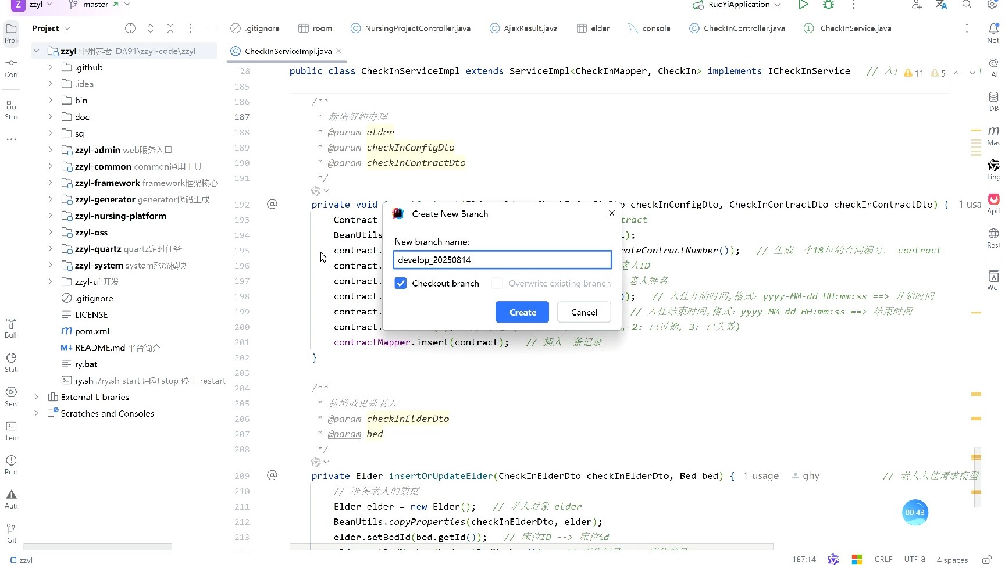Click the 1 usage hint on insertOrUpdateElder
The image size is (1005, 565).
point(761,475)
